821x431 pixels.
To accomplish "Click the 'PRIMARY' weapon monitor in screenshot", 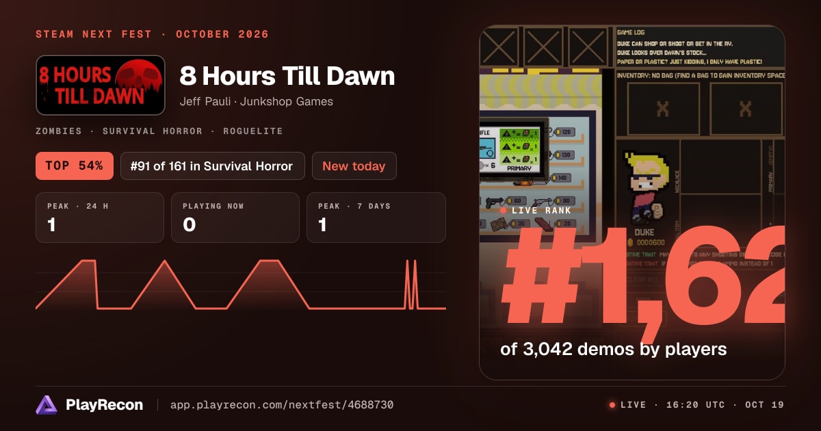I will coord(514,151).
